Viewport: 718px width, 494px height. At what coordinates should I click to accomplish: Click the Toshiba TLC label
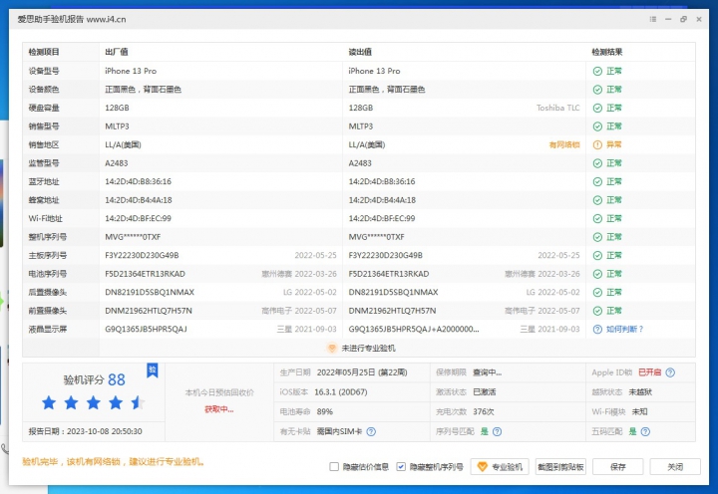coord(558,108)
